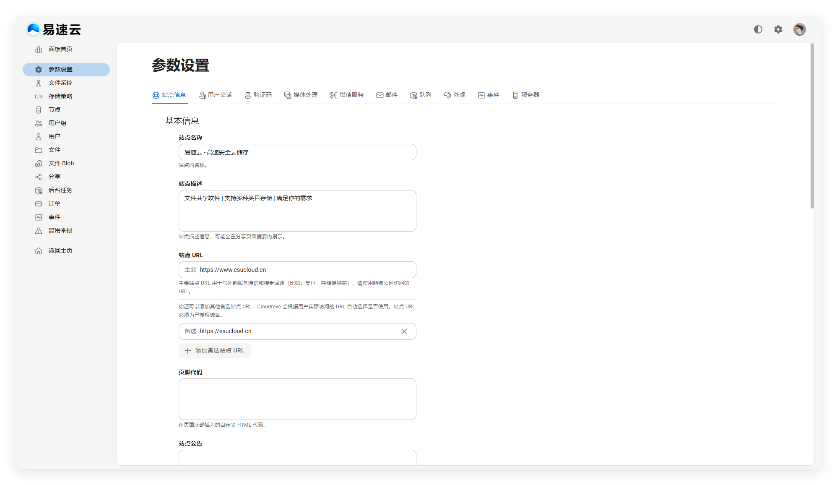837x485 pixels.
Task: Remove the alternate URL esucloud.cn
Action: click(404, 331)
